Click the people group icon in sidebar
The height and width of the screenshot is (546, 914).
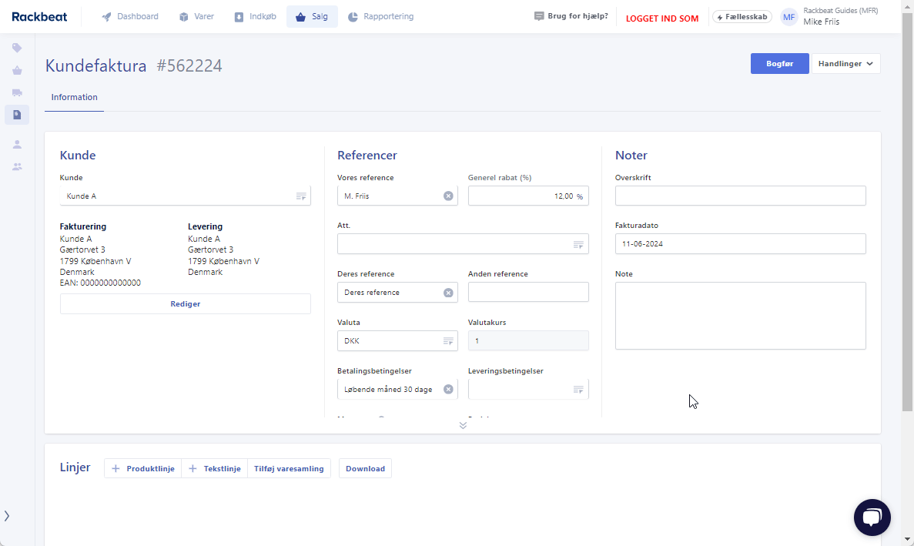tap(17, 166)
